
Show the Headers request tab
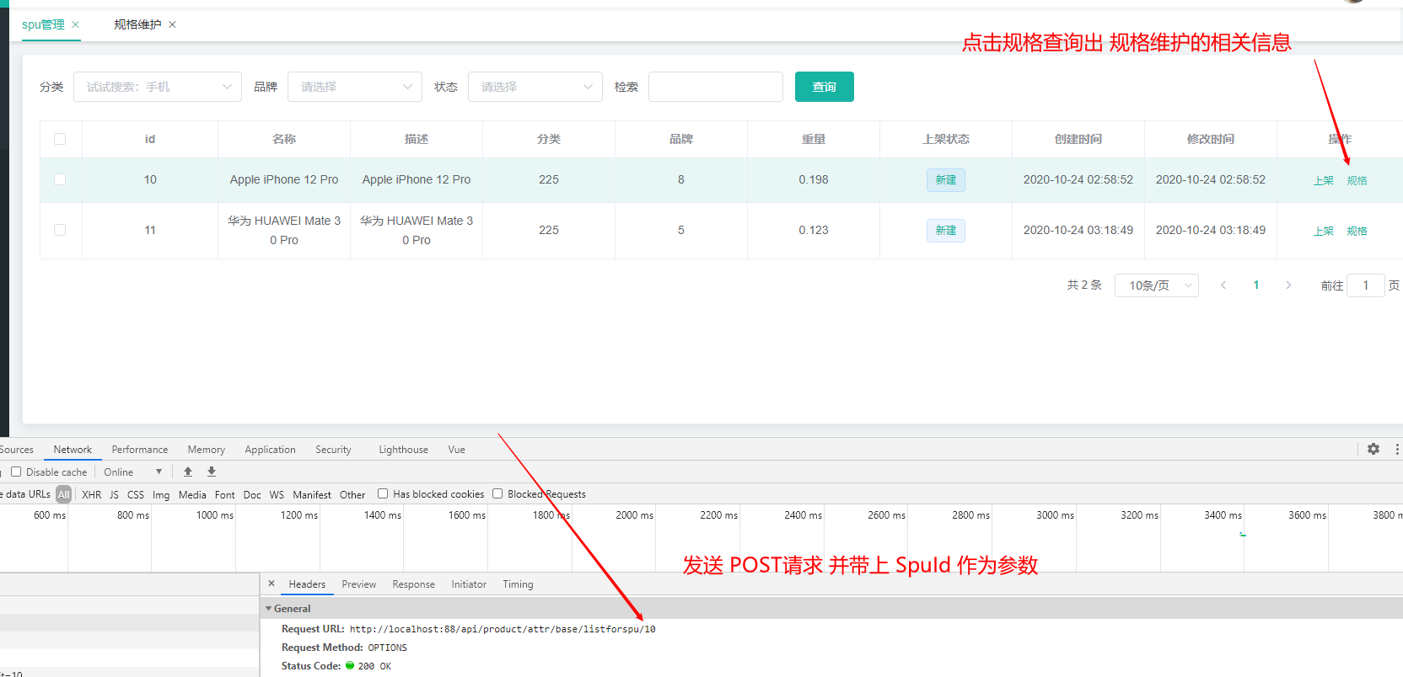click(x=307, y=584)
